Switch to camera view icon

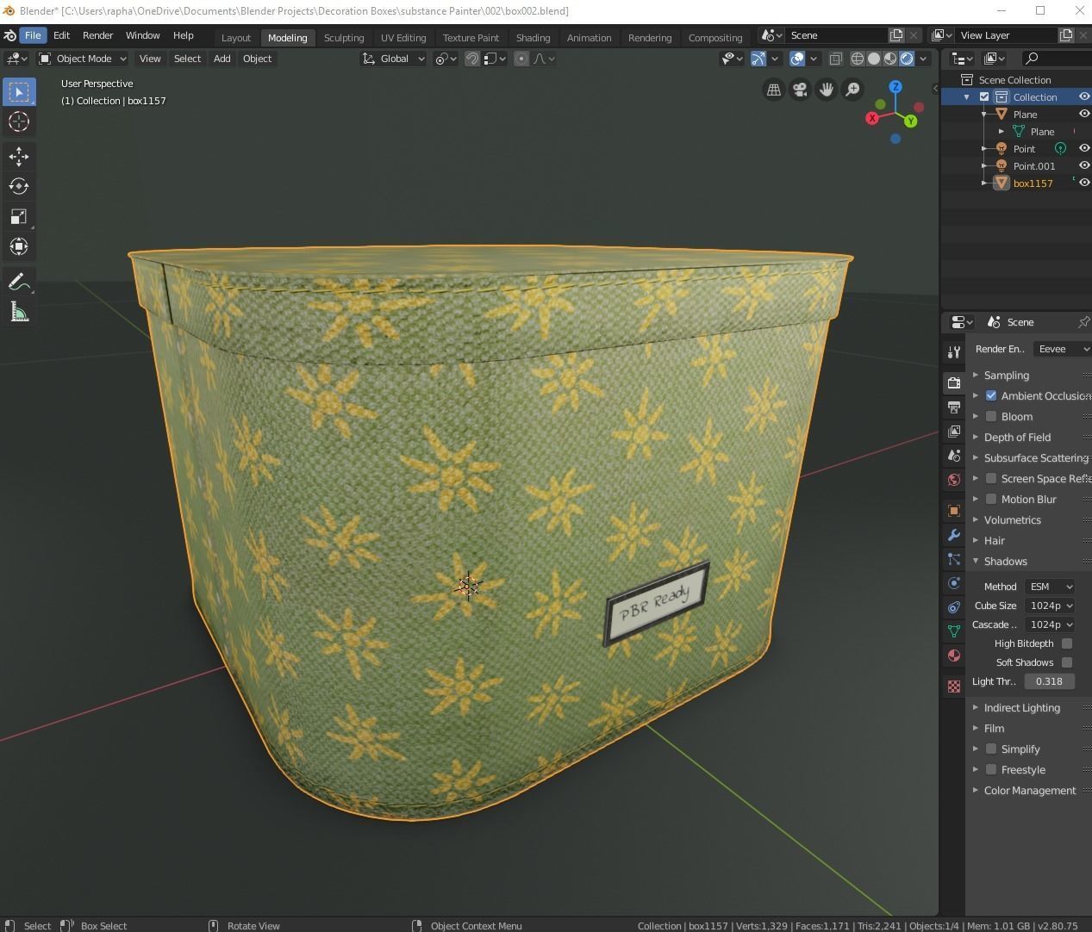pyautogui.click(x=800, y=90)
